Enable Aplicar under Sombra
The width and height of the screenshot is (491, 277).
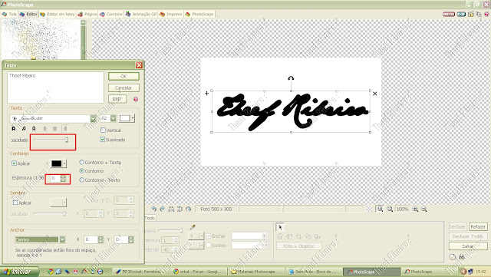pos(15,203)
